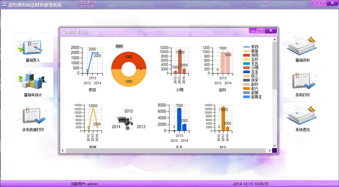Screen dimensions: 339x187
Task: Click the 淋雨 legend swatch
Action: point(246,55)
